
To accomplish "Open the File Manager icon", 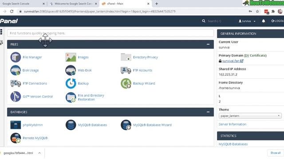I will (x=16, y=57).
